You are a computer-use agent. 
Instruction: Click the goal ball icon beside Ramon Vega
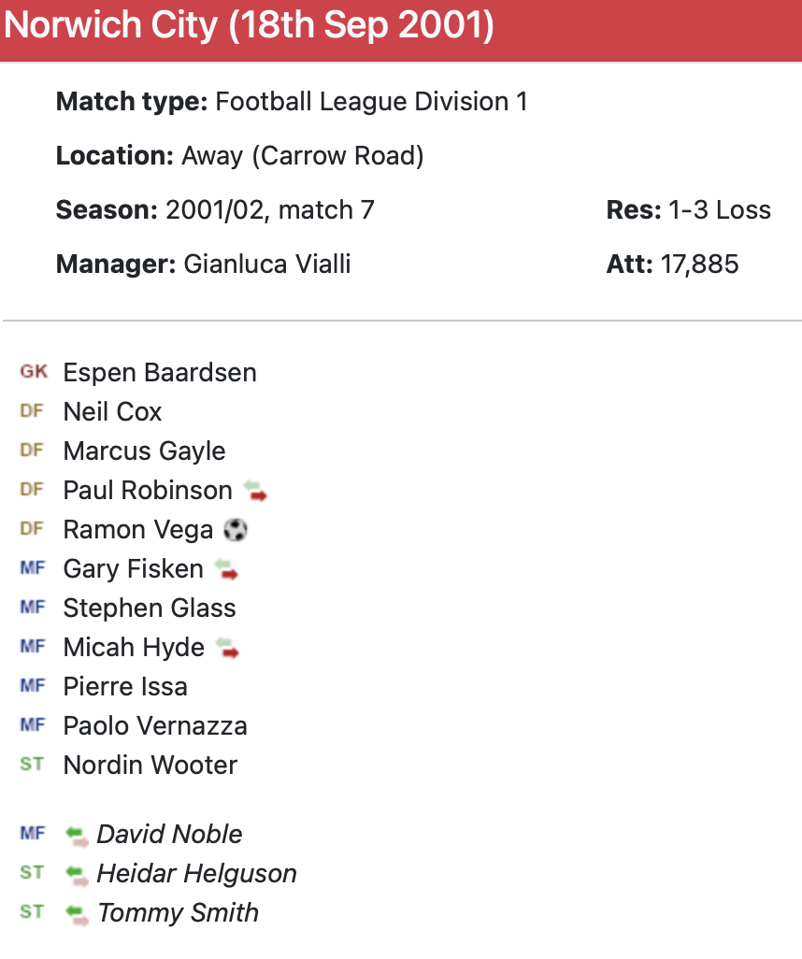(236, 530)
